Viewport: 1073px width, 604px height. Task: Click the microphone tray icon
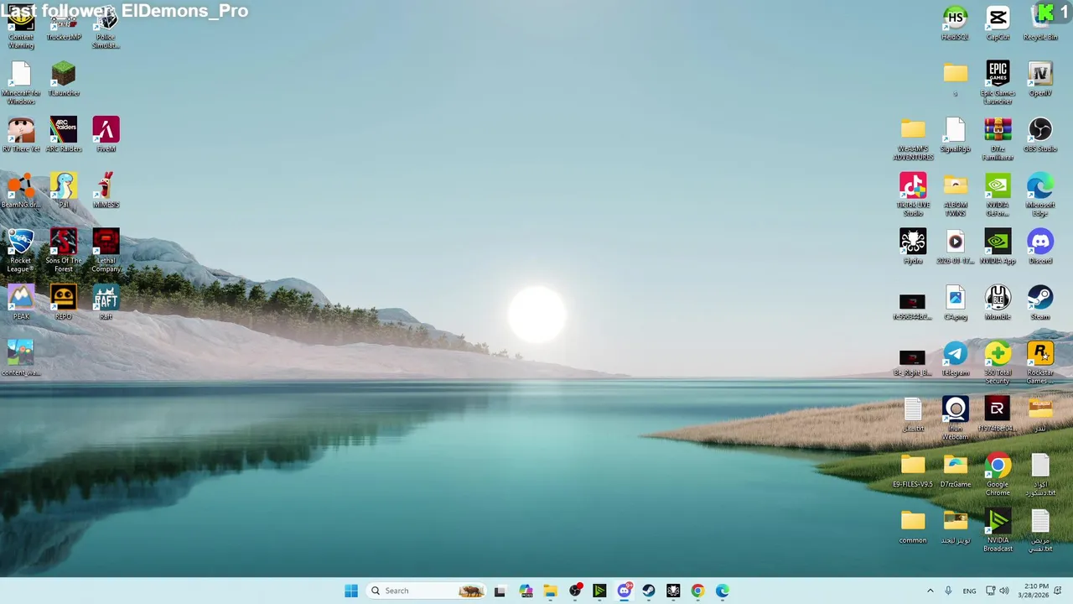pos(948,591)
